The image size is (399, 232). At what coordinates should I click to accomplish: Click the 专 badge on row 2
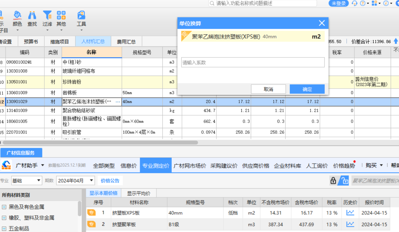pos(91,224)
